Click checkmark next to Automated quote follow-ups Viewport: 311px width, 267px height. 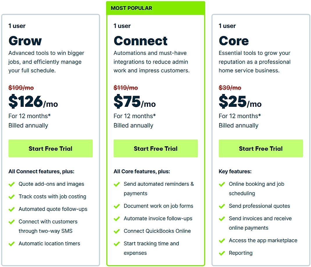[x=12, y=209]
